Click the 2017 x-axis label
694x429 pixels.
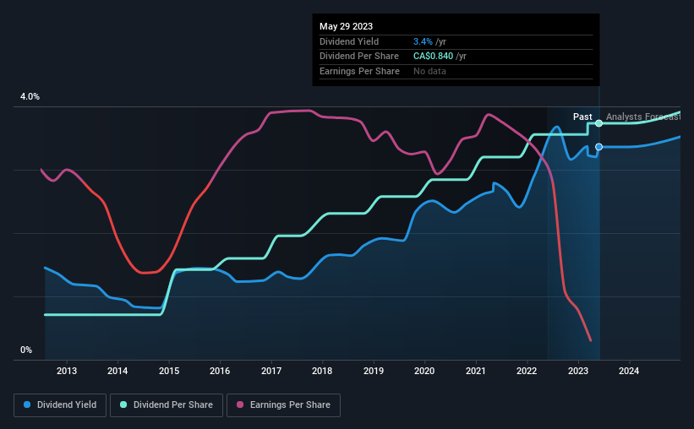270,371
